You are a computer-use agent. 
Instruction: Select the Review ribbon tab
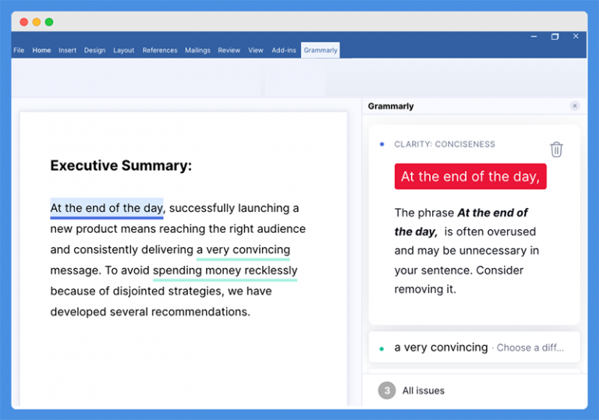[x=229, y=50]
